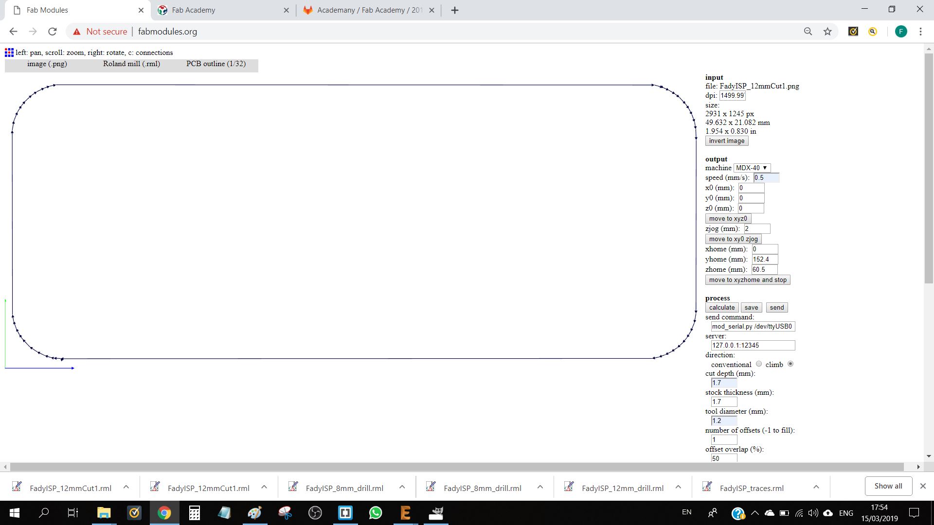
Task: Expand options for FadyISP_traces.rml download
Action: pyautogui.click(x=816, y=487)
